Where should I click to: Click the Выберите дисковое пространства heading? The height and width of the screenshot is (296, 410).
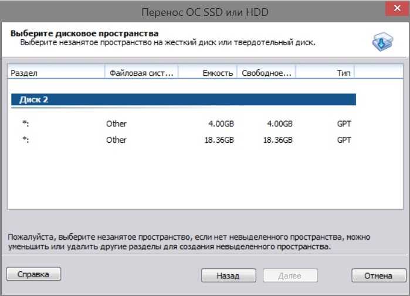point(84,33)
